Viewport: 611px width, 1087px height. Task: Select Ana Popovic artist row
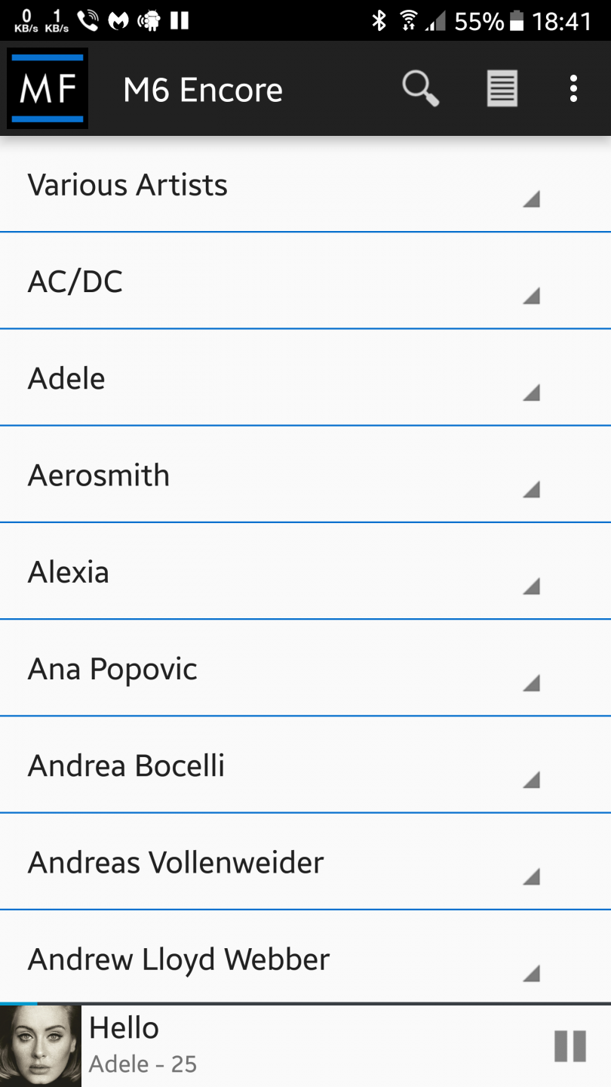click(x=112, y=669)
